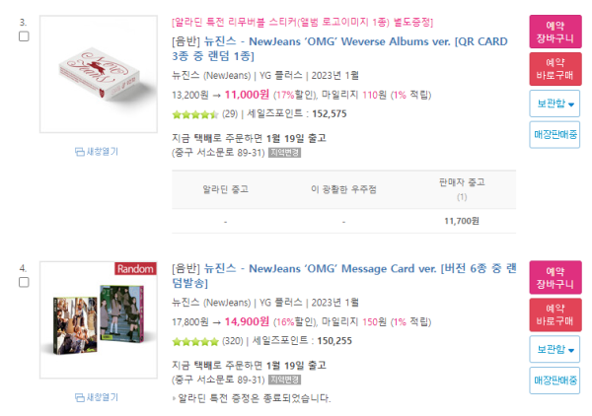Click 매장판매중 button for item 4
592x416 pixels.
[x=555, y=381]
